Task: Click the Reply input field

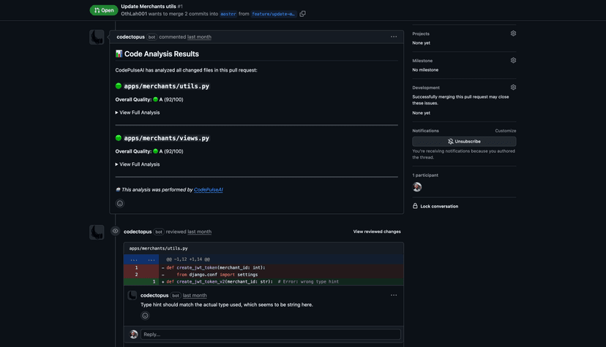Action: tap(271, 335)
